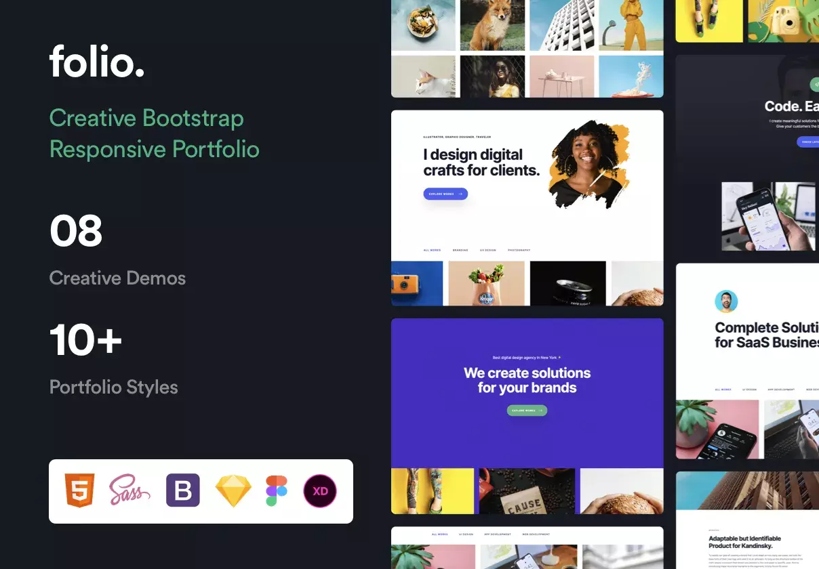The width and height of the screenshot is (819, 569).
Task: Click the round avatar of smiling man
Action: click(726, 301)
